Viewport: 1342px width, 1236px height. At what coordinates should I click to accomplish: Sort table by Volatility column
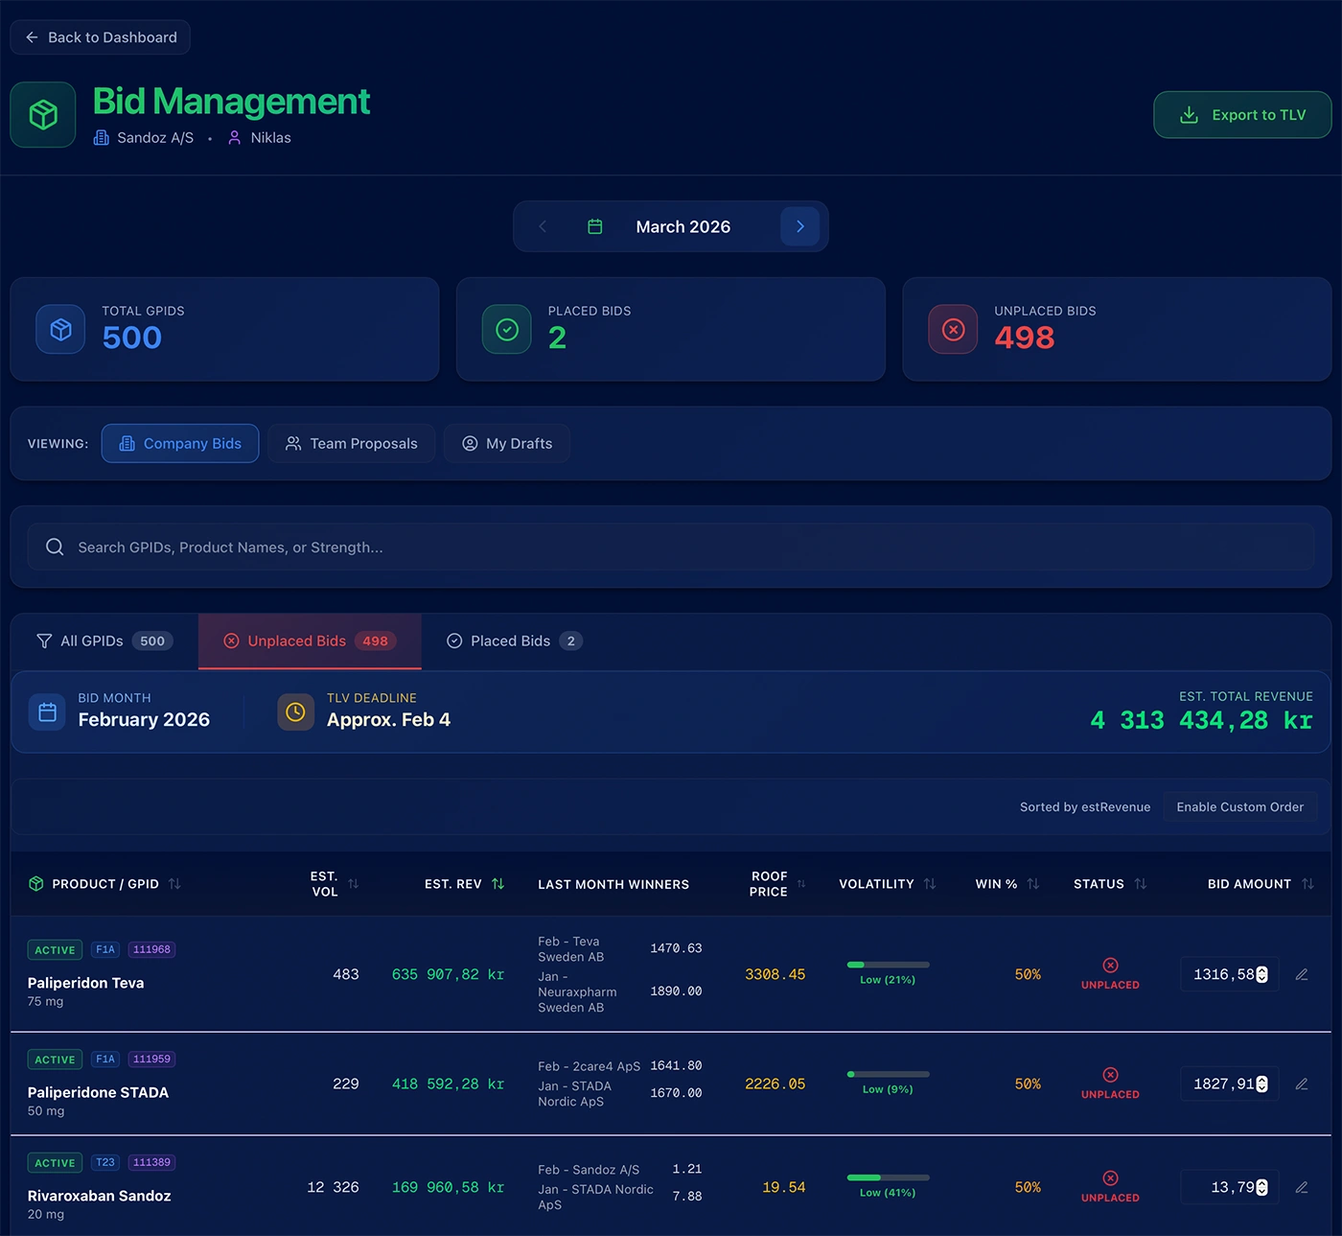click(x=929, y=884)
